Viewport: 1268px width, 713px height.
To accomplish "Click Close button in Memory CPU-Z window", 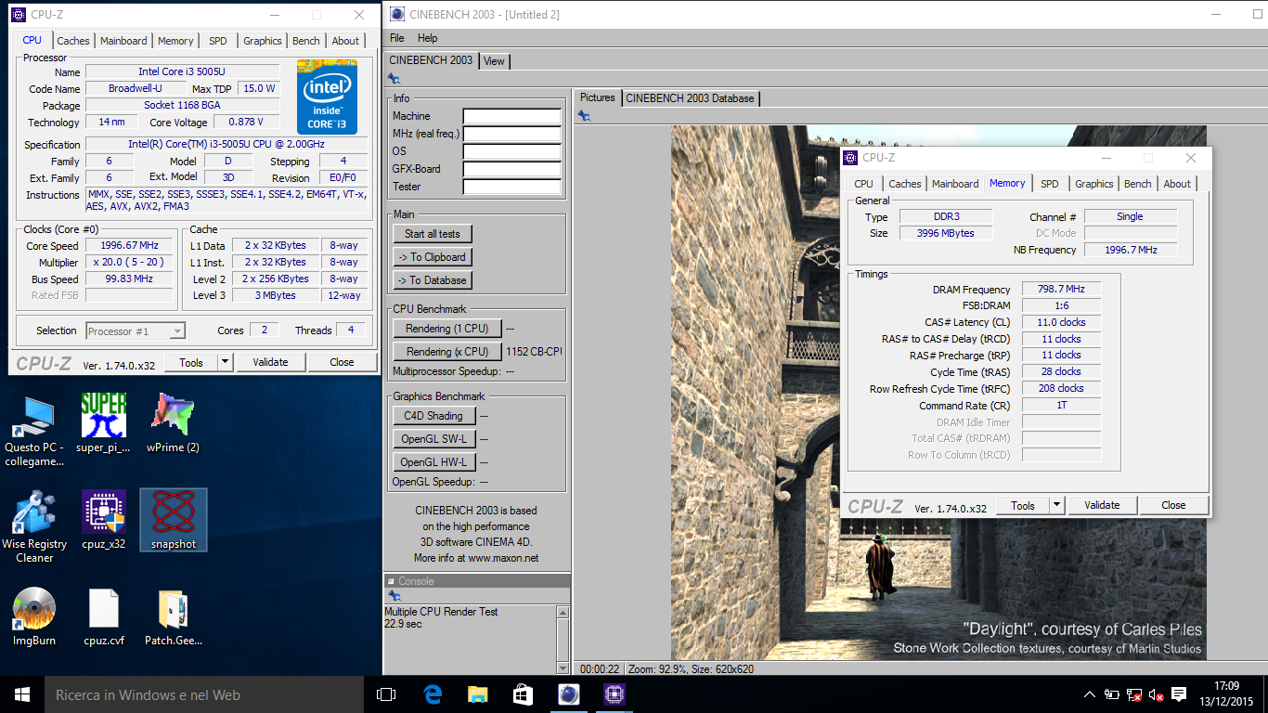I will coord(1173,505).
